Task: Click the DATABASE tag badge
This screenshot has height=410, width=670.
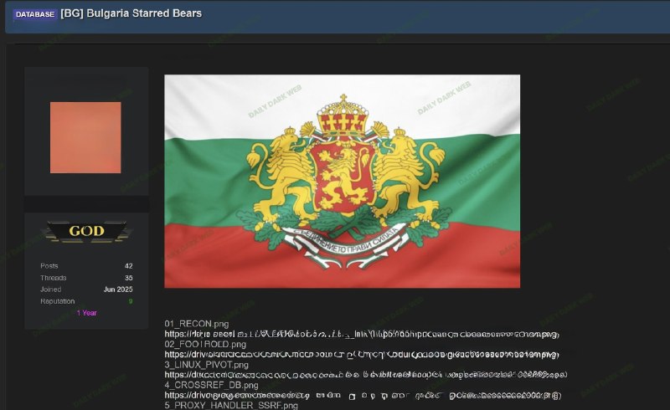Action: pyautogui.click(x=35, y=14)
